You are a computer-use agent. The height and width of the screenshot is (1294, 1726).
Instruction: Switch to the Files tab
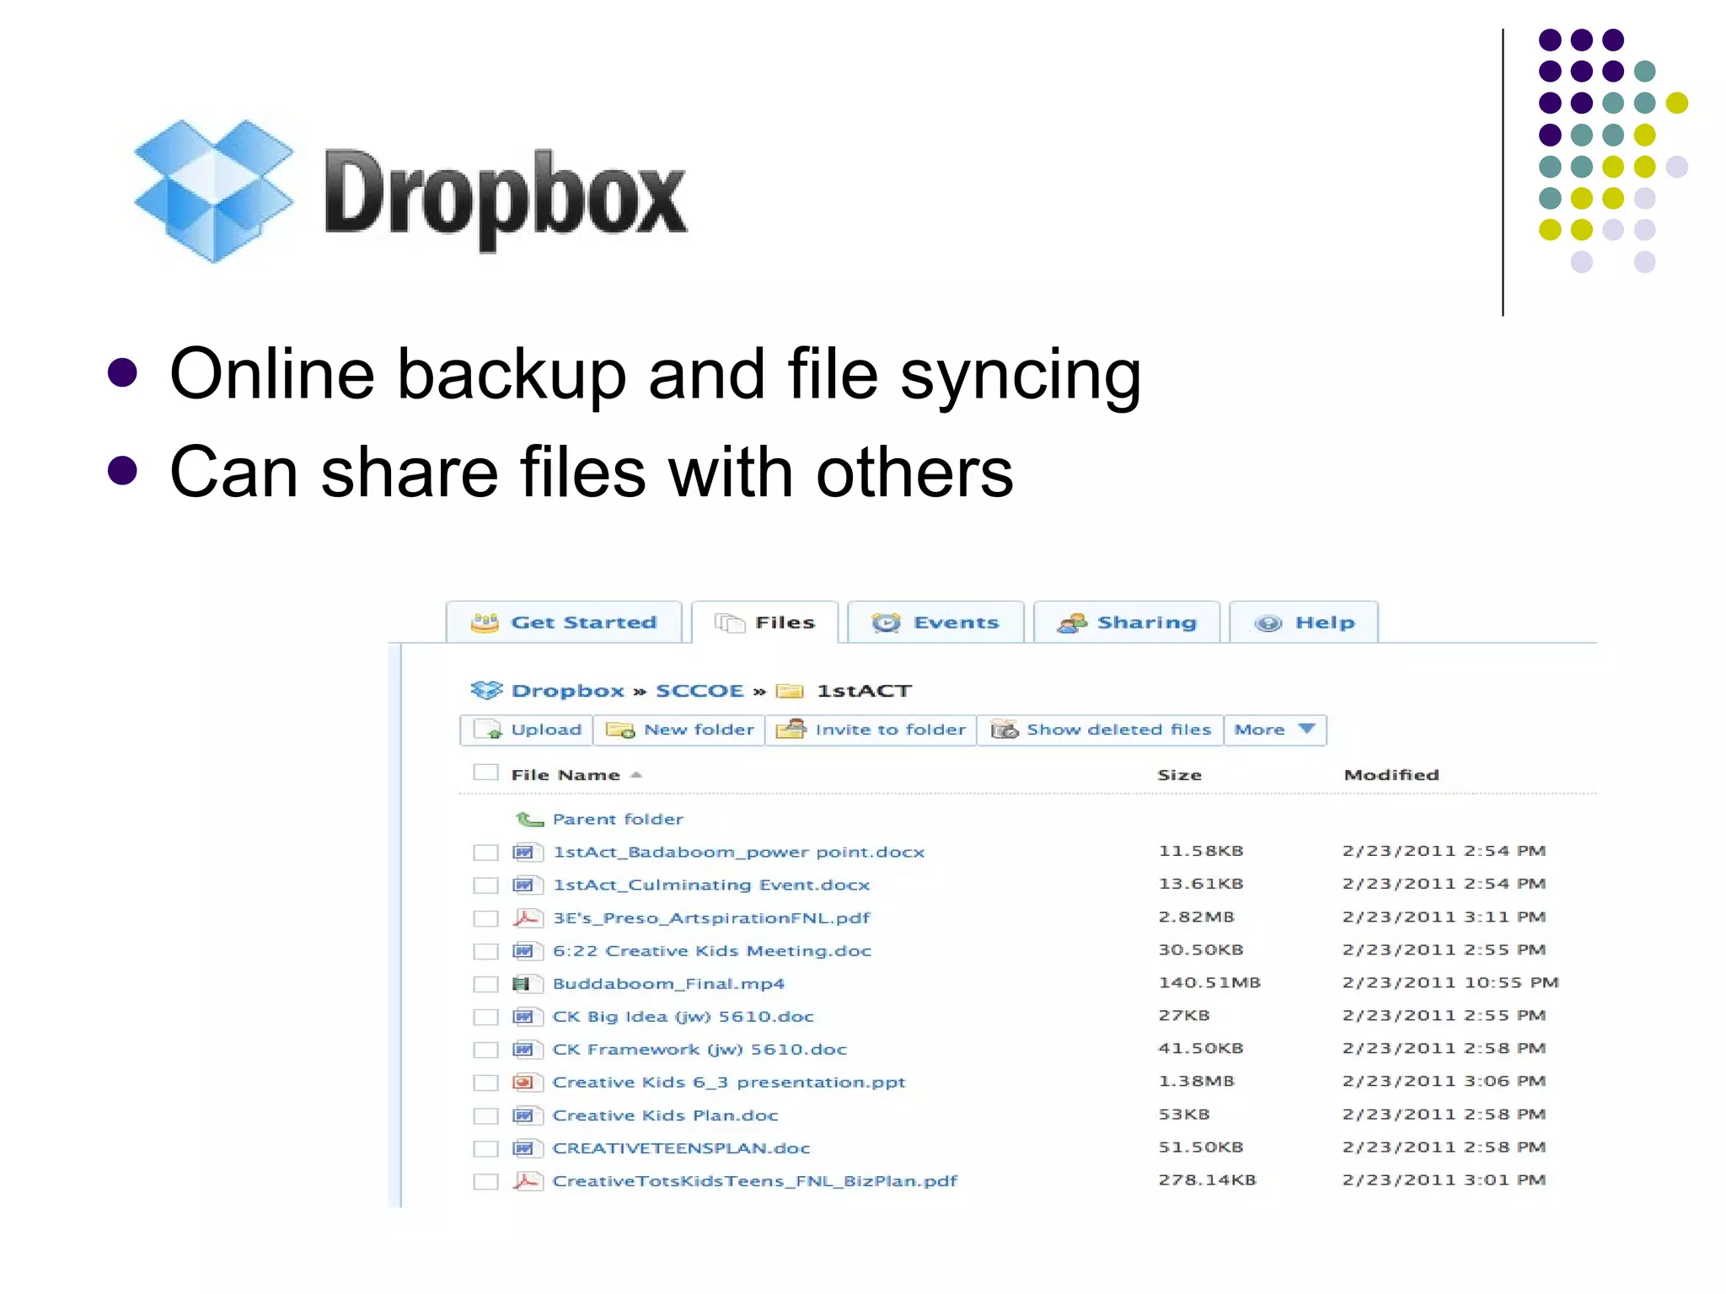[764, 623]
